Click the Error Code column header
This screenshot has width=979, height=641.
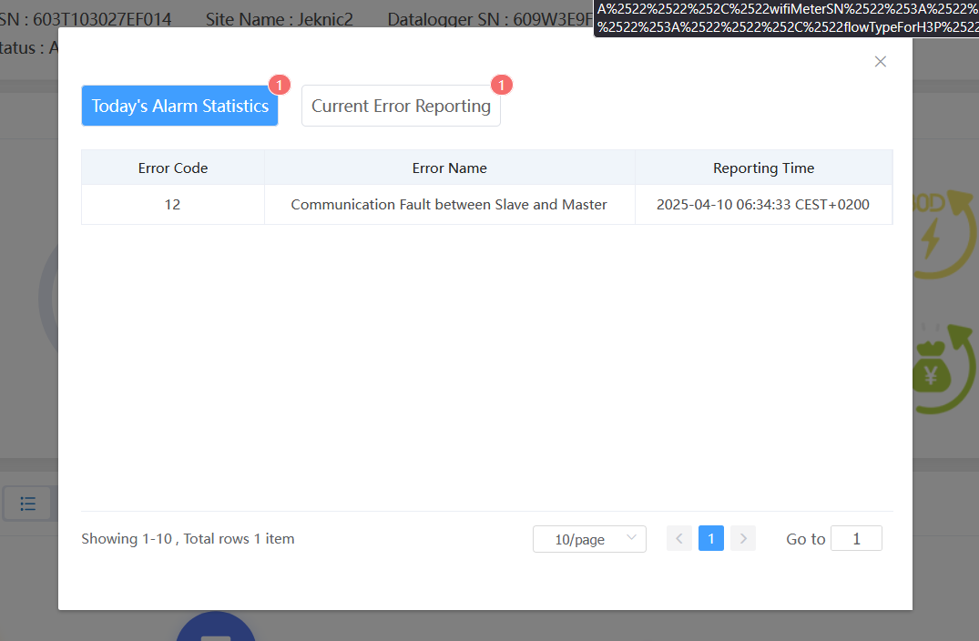coord(173,168)
